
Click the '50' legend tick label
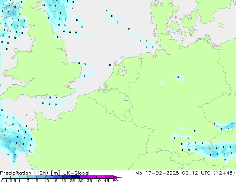coord(115,181)
